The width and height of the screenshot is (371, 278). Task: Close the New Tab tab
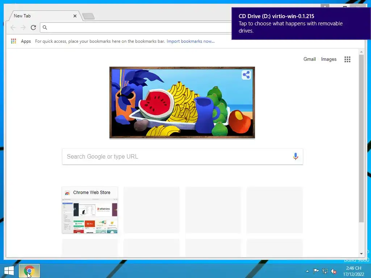(x=75, y=16)
